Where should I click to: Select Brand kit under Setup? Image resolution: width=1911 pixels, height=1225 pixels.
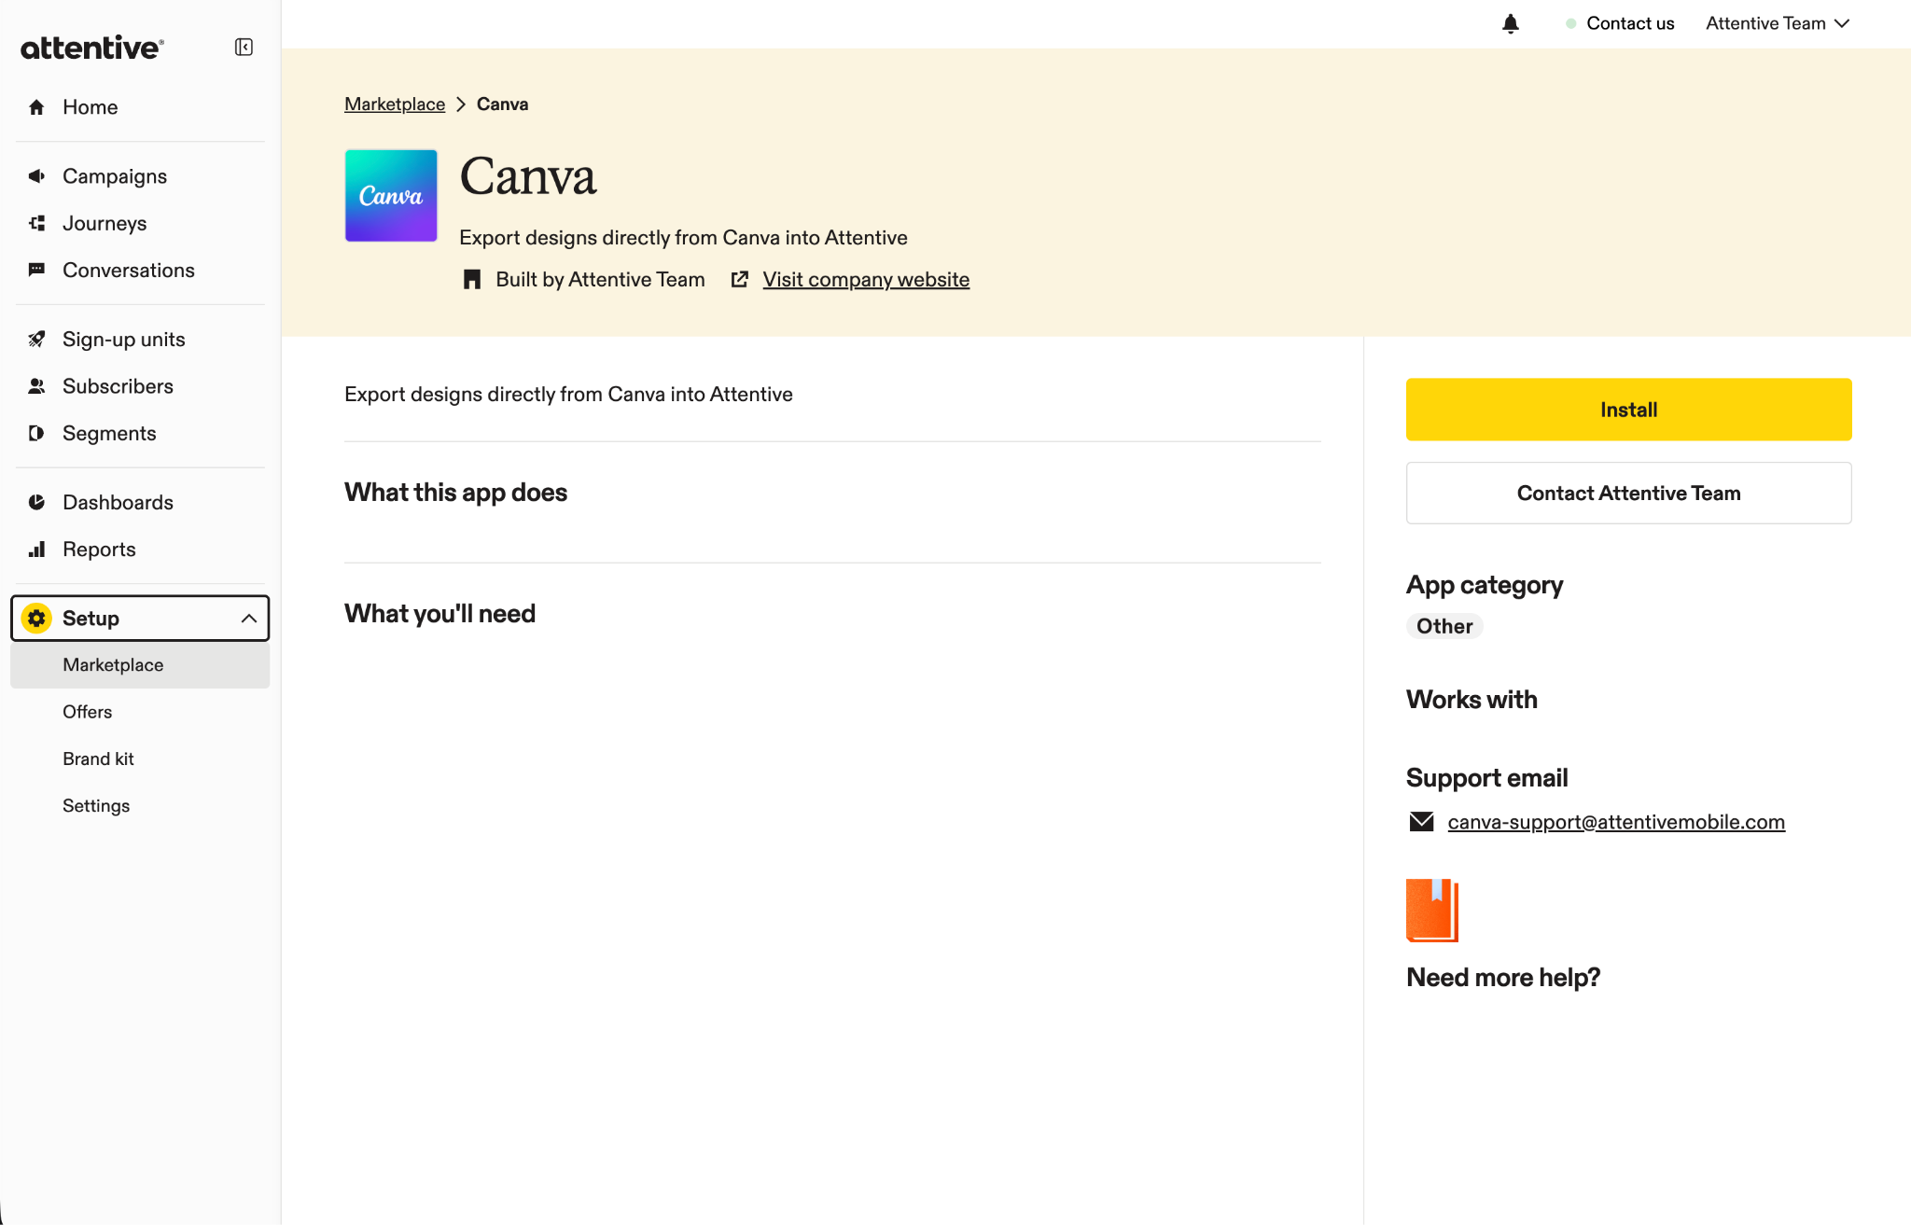point(140,759)
